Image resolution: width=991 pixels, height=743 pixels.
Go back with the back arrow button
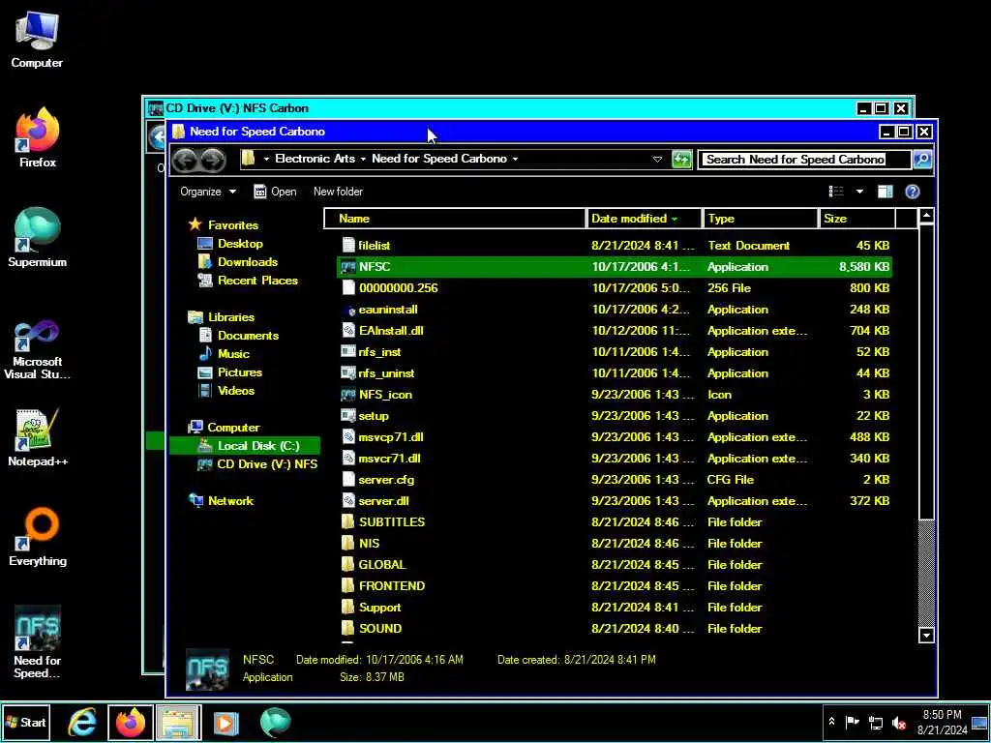pos(185,160)
